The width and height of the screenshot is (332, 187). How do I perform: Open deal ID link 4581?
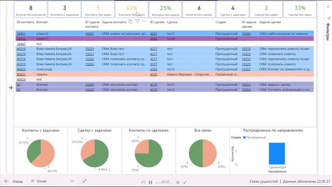pos(154,33)
